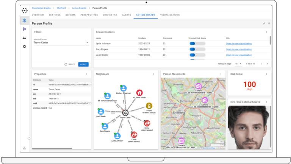Expand the collapsed sidebar with the chevron

pos(29,137)
